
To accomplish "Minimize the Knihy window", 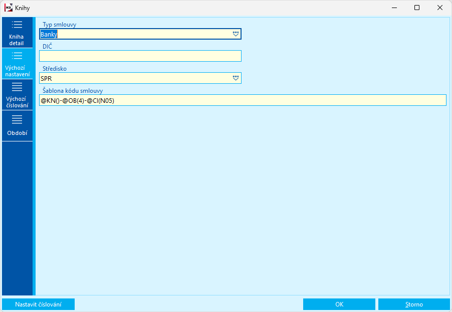I will click(394, 8).
